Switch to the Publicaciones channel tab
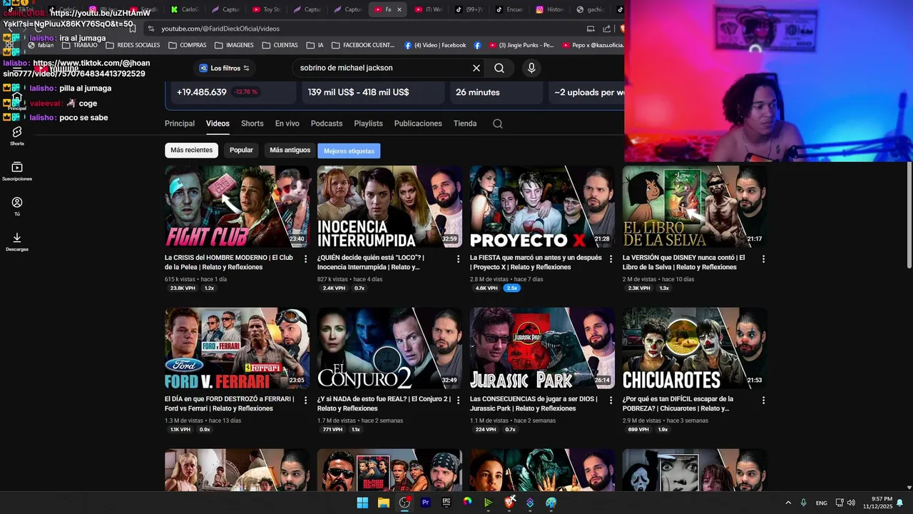This screenshot has height=514, width=913. pyautogui.click(x=418, y=124)
